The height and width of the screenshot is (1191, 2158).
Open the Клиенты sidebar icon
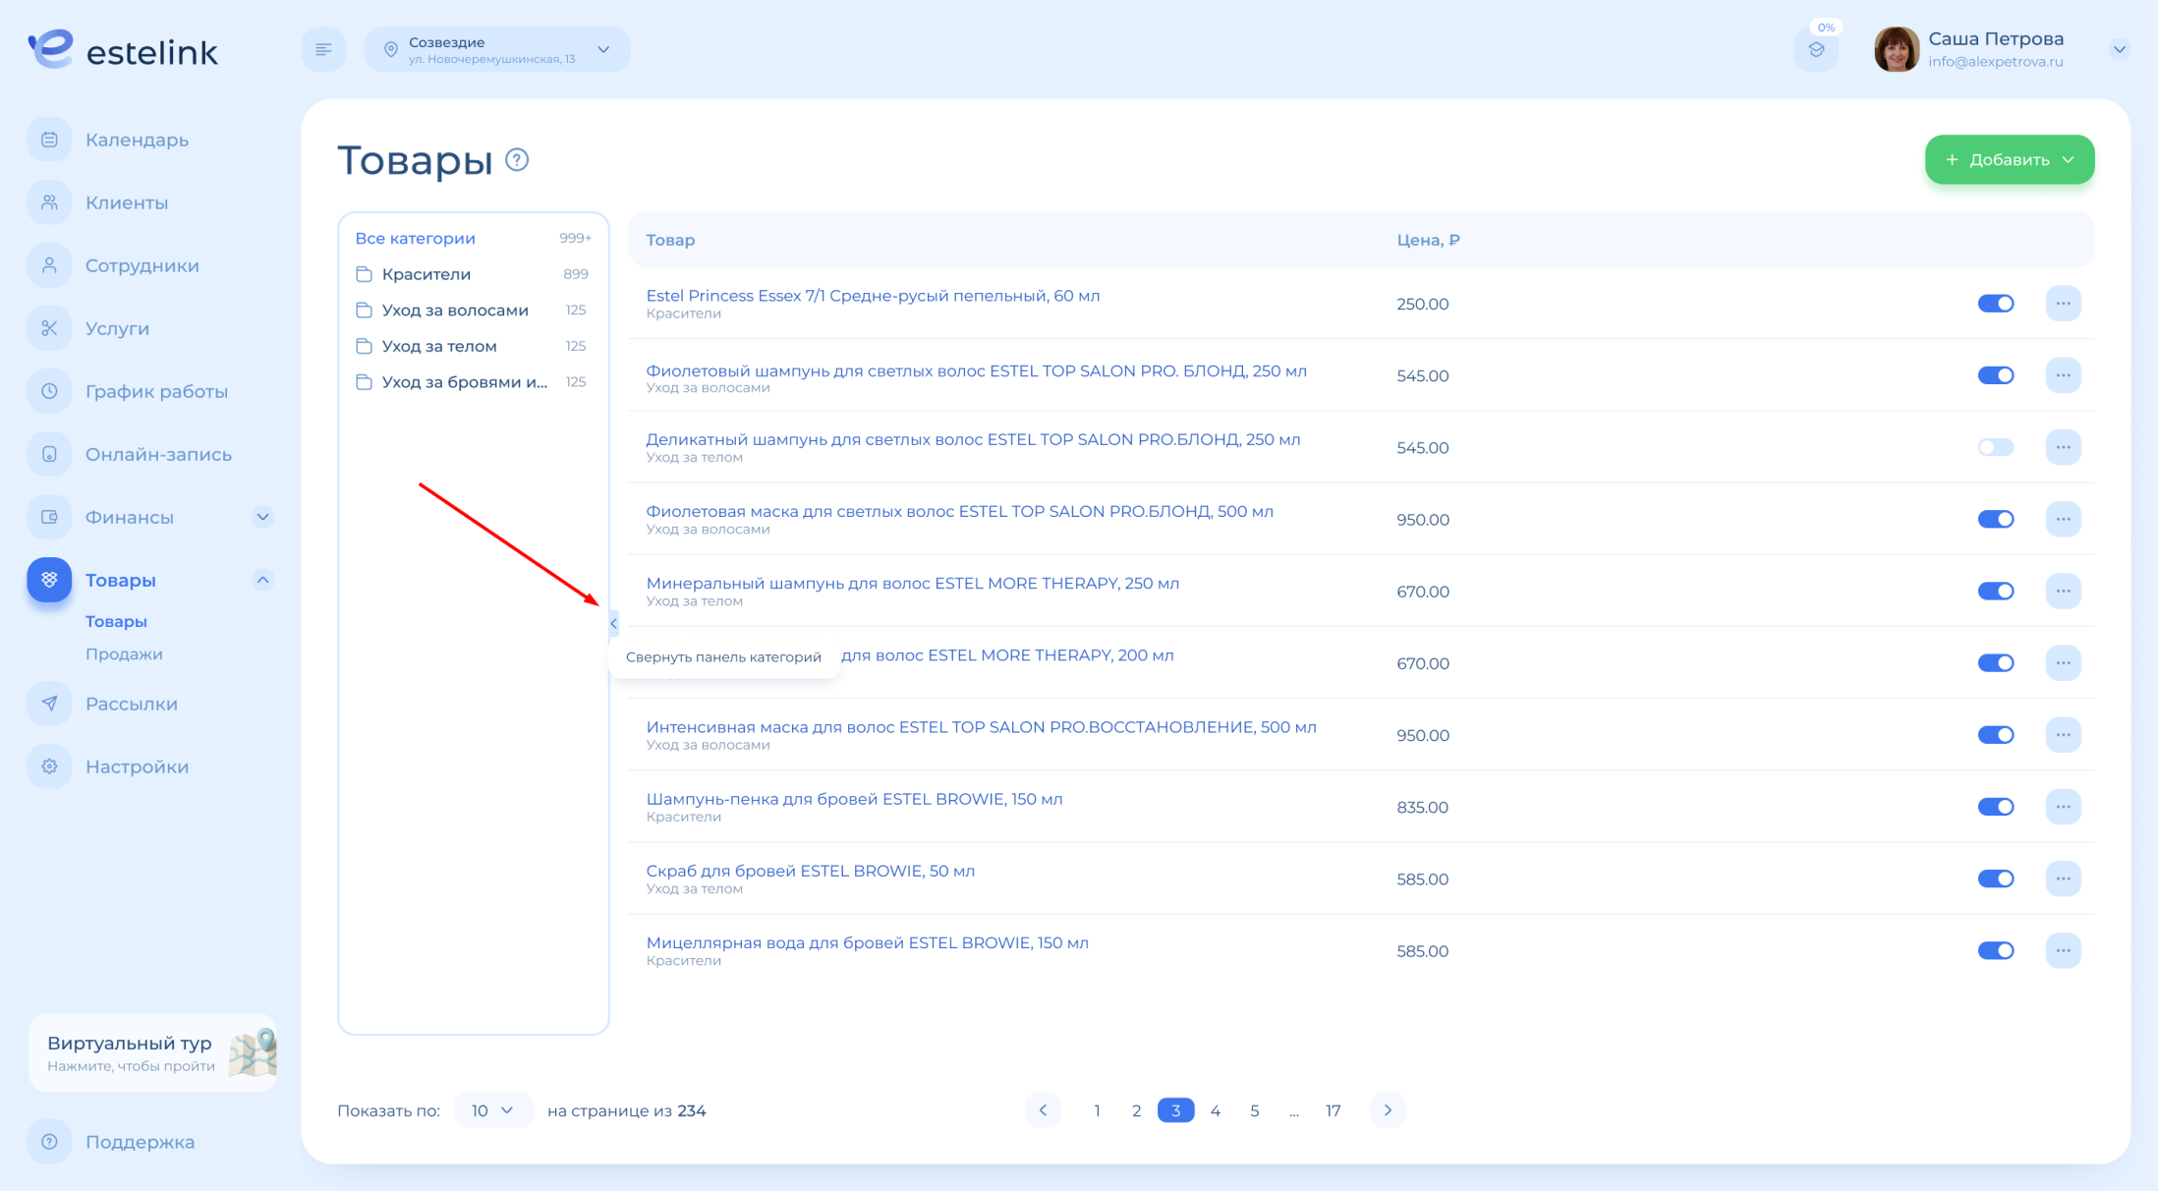pyautogui.click(x=49, y=202)
